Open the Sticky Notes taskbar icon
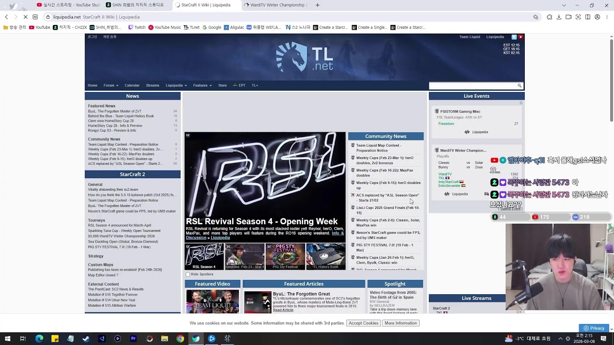 (55, 339)
